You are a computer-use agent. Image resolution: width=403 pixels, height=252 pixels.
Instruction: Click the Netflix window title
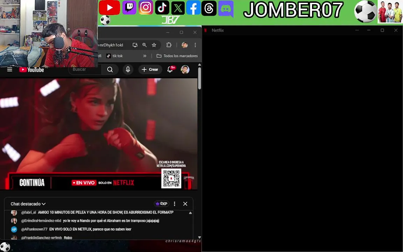pyautogui.click(x=218, y=30)
